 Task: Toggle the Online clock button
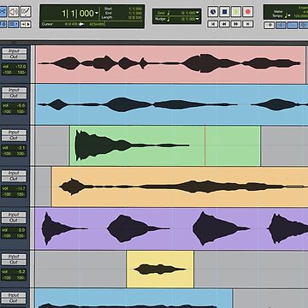click(x=213, y=12)
